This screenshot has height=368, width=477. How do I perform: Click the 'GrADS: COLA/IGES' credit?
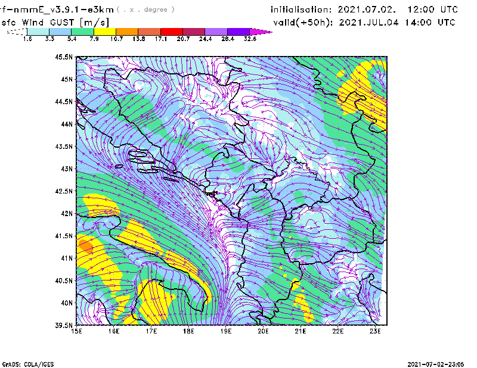28,364
